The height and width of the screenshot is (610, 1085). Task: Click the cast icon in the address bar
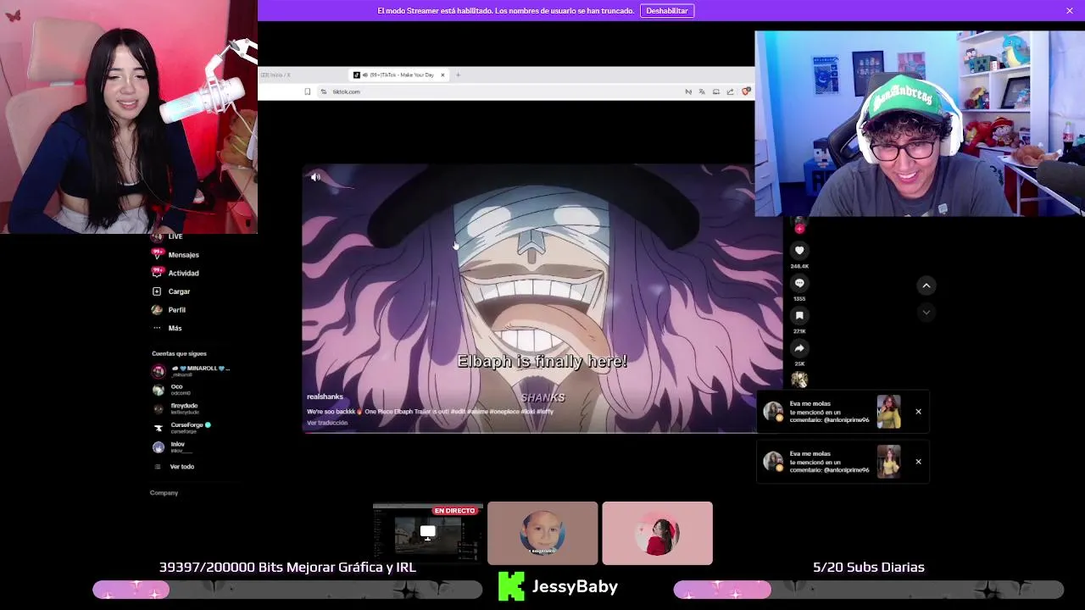(716, 91)
